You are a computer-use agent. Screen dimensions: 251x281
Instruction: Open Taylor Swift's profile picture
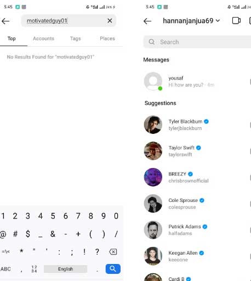153,151
